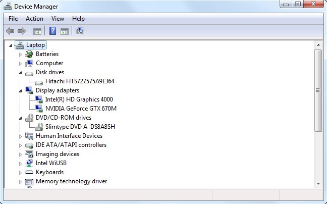Open the Help question-mark toolbar icon
This screenshot has height=204, width=327.
click(52, 31)
